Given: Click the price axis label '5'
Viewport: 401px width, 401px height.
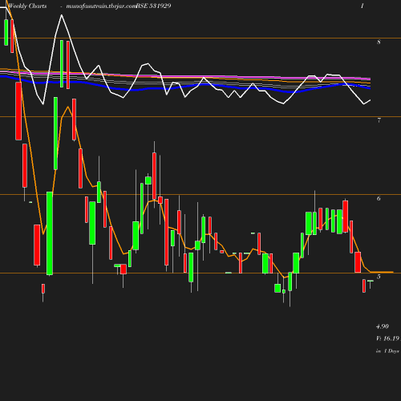Looking at the screenshot, I should (379, 277).
